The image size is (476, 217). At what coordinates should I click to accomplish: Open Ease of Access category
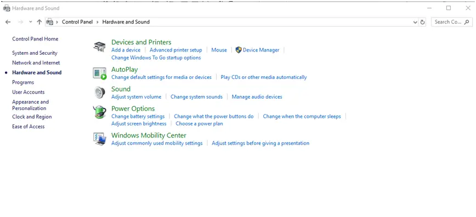[28, 127]
